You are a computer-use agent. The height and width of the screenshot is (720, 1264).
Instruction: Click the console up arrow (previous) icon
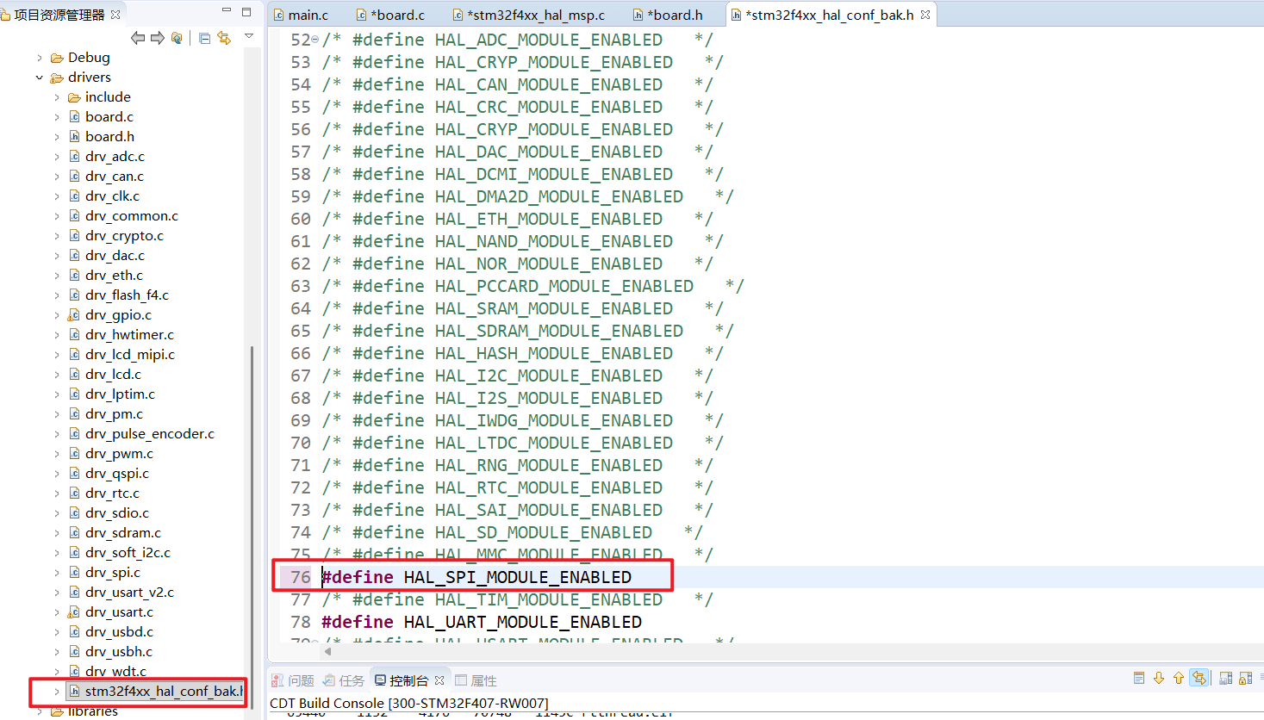click(x=1179, y=679)
